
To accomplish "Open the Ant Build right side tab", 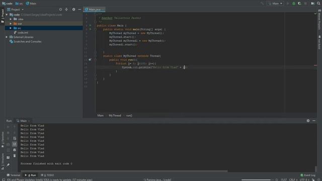I will pyautogui.click(x=319, y=42).
